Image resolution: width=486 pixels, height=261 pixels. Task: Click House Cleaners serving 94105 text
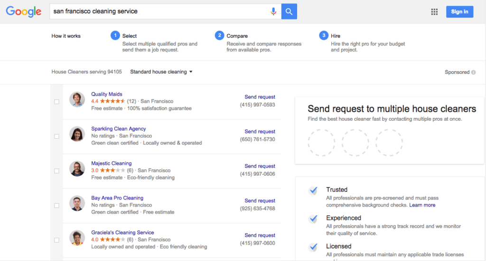[86, 72]
